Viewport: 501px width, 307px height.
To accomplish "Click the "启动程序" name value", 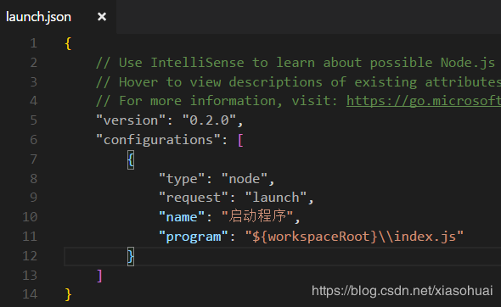I will [x=257, y=216].
